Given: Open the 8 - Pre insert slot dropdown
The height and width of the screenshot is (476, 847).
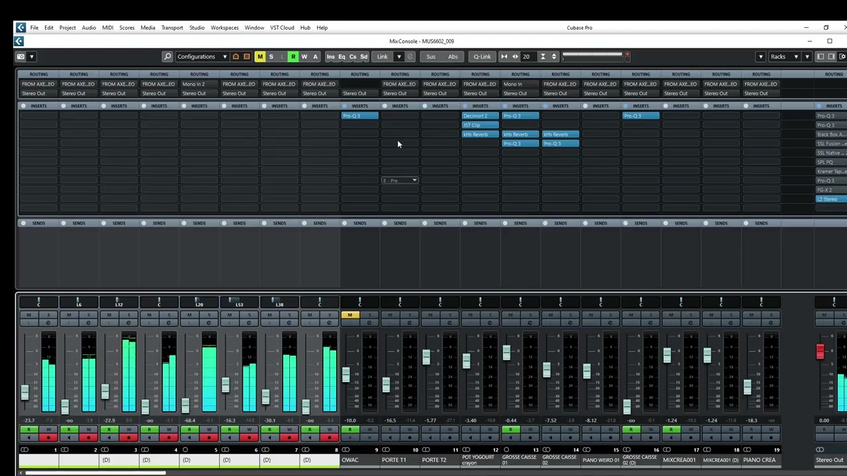Looking at the screenshot, I should pyautogui.click(x=400, y=180).
